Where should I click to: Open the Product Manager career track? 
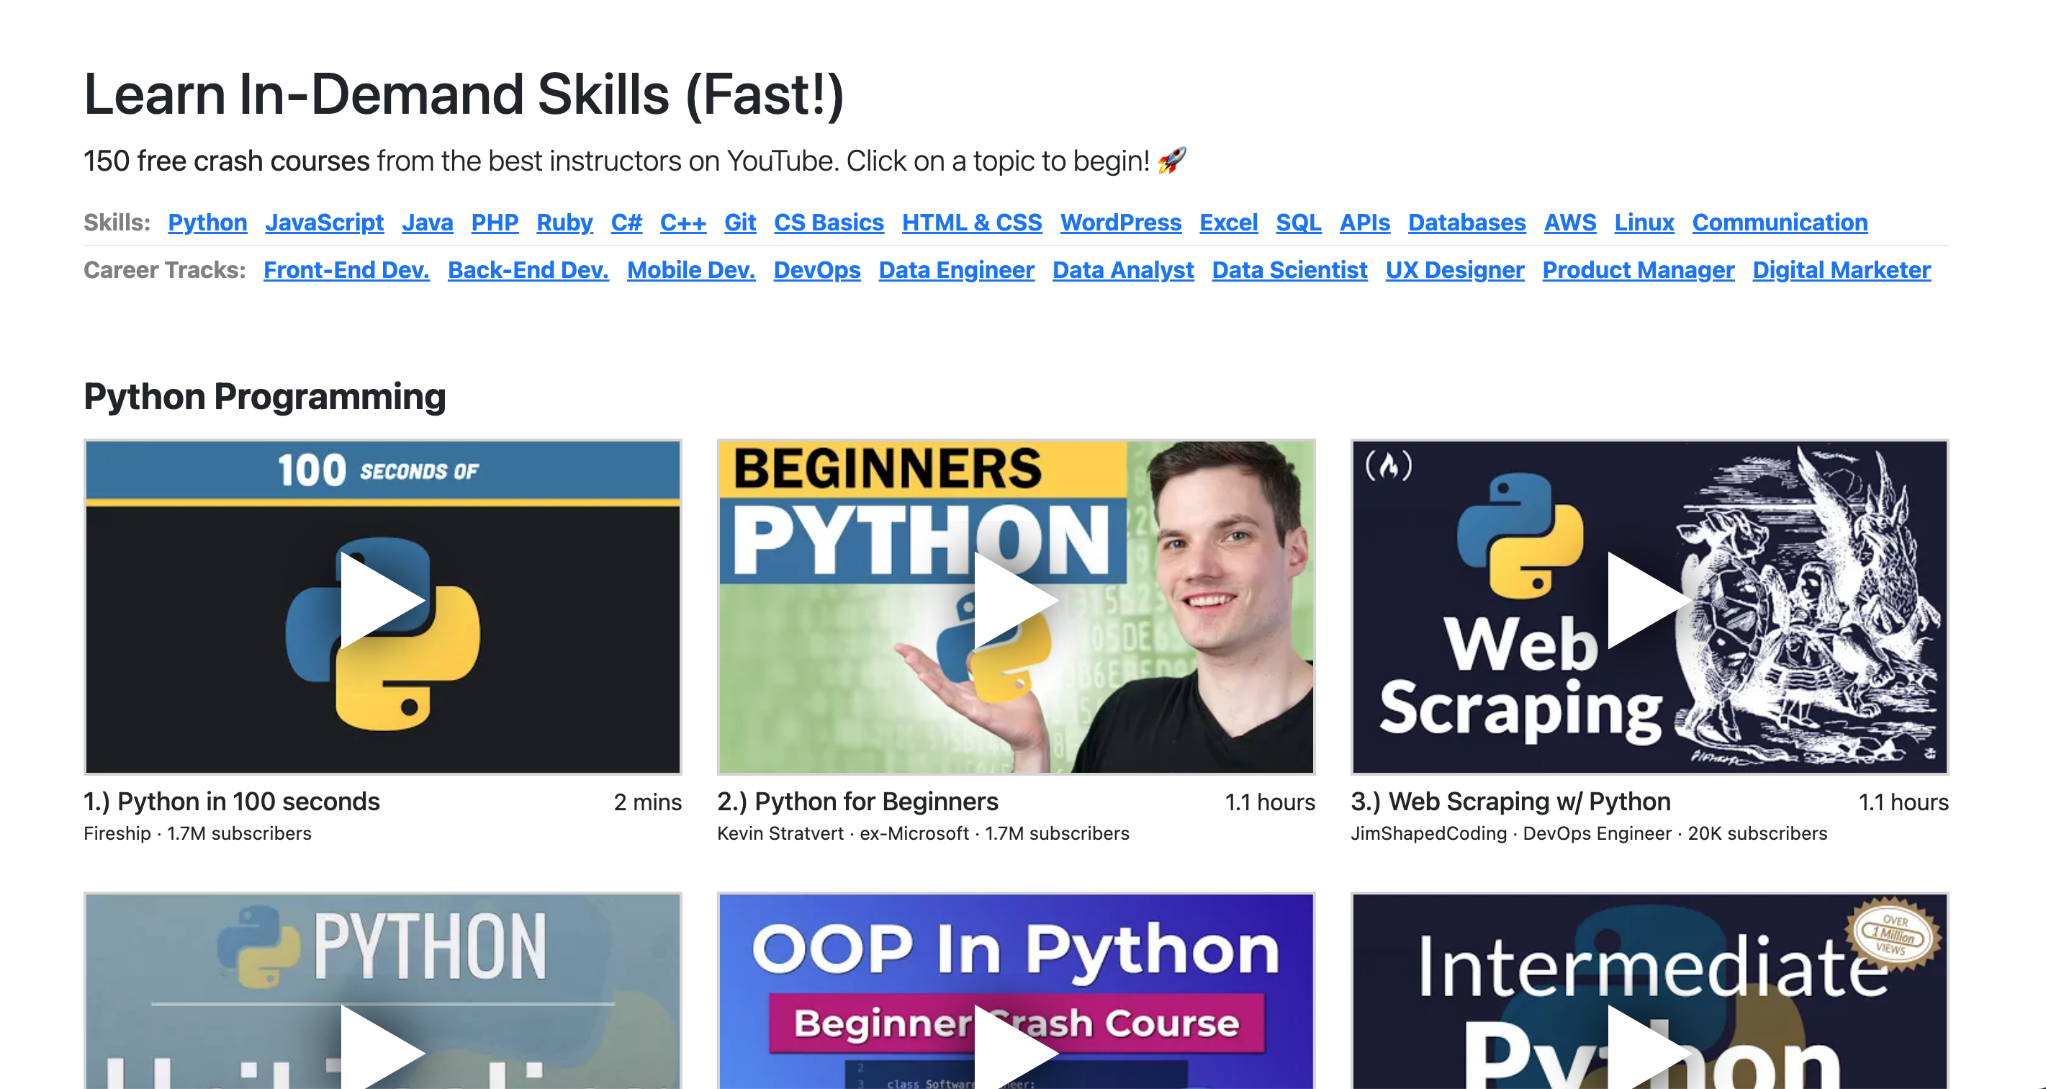(1639, 270)
